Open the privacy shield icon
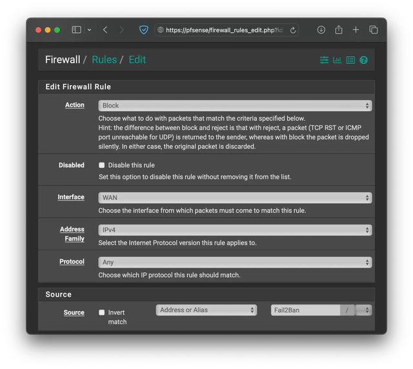 tap(143, 30)
